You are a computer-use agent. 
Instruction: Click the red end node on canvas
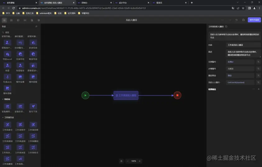177,95
